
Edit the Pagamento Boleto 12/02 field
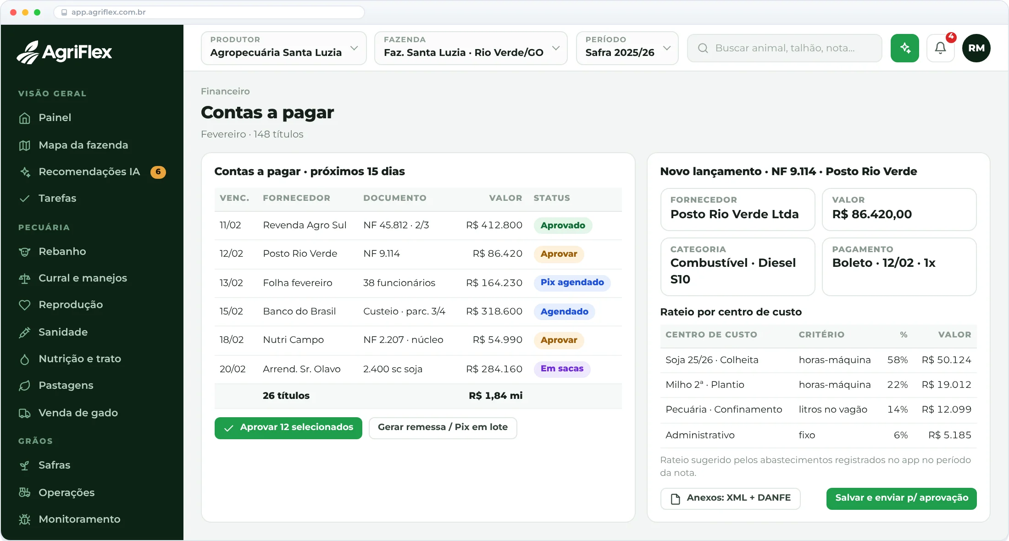[899, 267]
